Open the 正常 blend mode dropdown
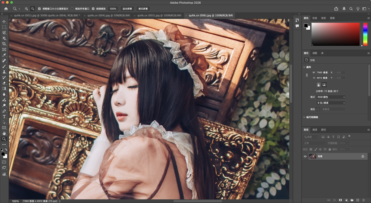Image resolution: width=371 pixels, height=203 pixels. (315, 143)
